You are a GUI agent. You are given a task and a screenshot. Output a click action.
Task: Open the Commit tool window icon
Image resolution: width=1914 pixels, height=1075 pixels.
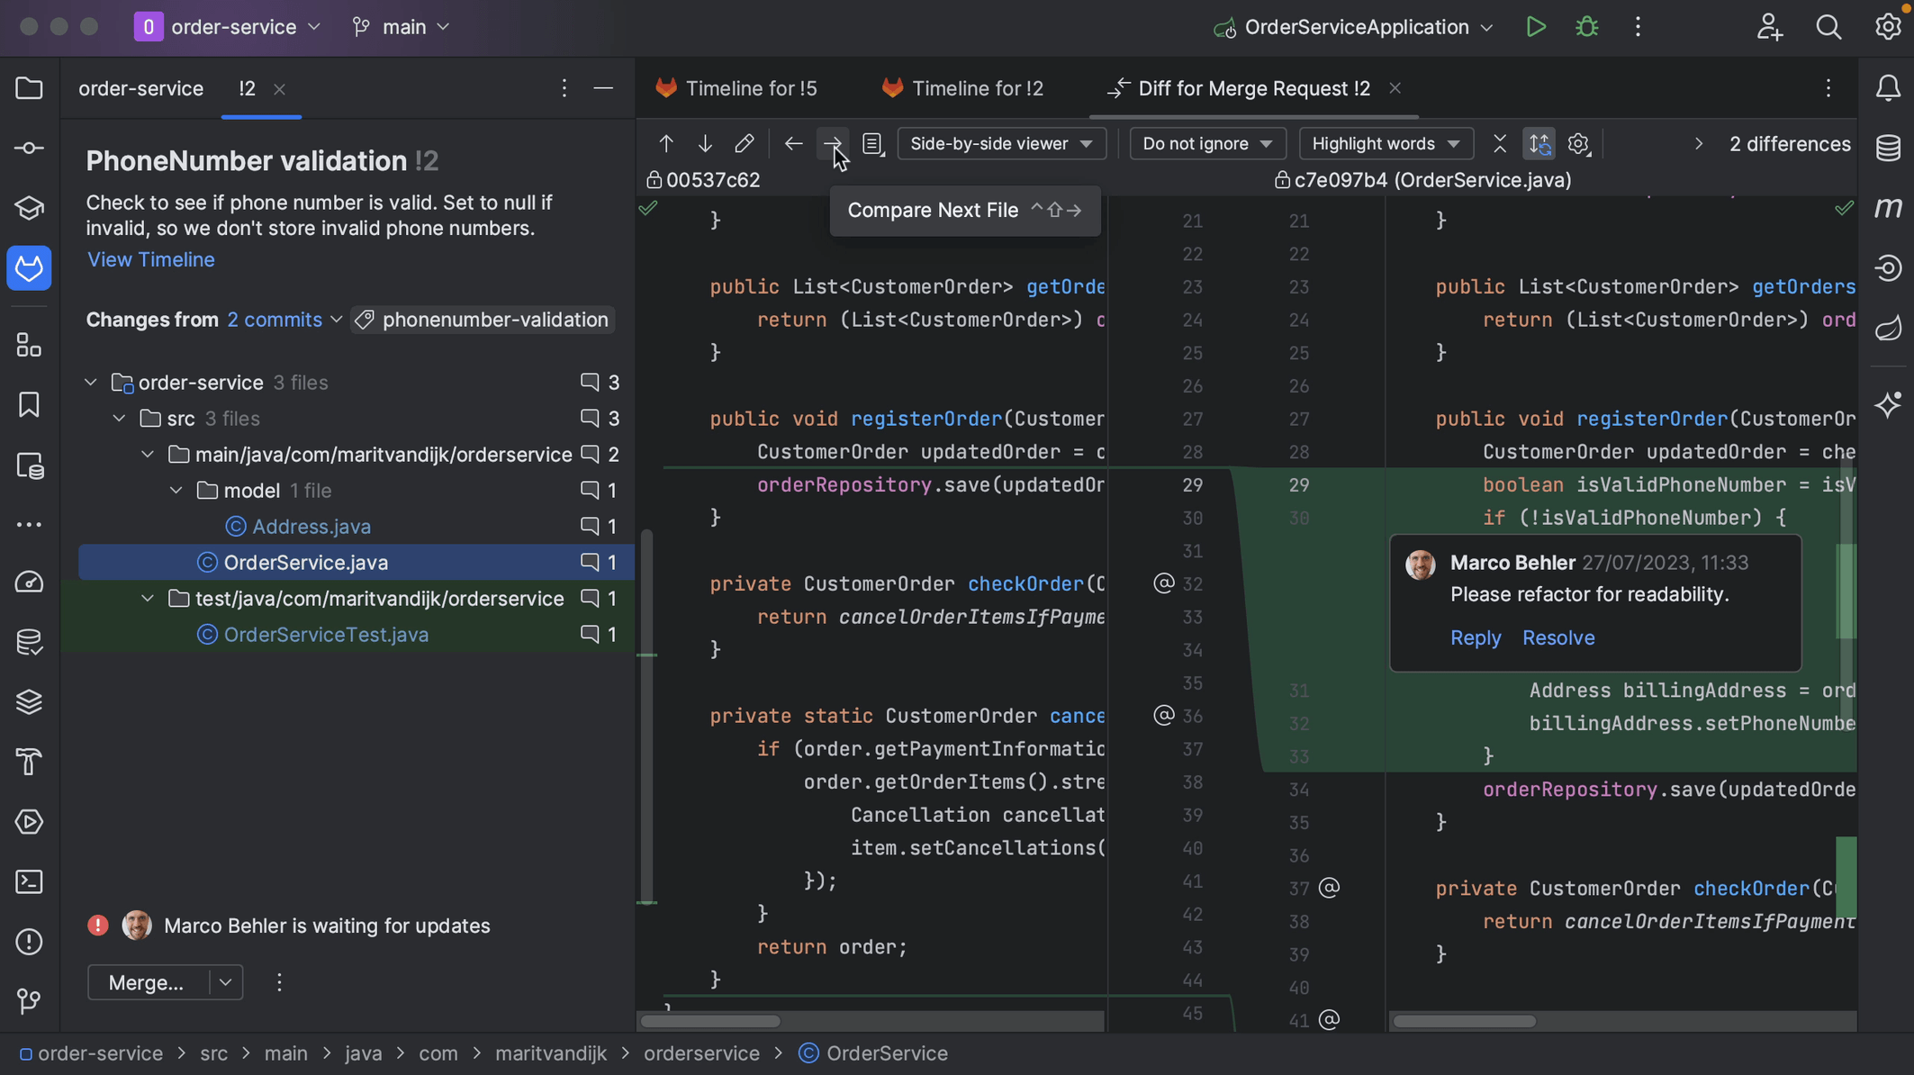point(29,149)
